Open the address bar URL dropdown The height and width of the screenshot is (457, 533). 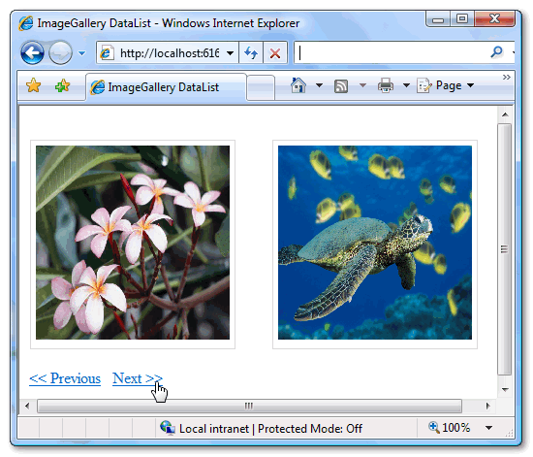230,53
